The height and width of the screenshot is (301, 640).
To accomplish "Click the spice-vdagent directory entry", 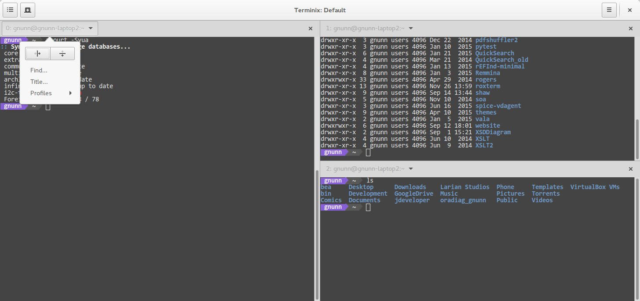I will pyautogui.click(x=498, y=106).
